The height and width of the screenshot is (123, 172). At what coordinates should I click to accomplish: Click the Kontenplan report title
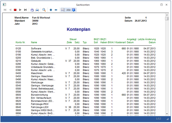[78, 29]
